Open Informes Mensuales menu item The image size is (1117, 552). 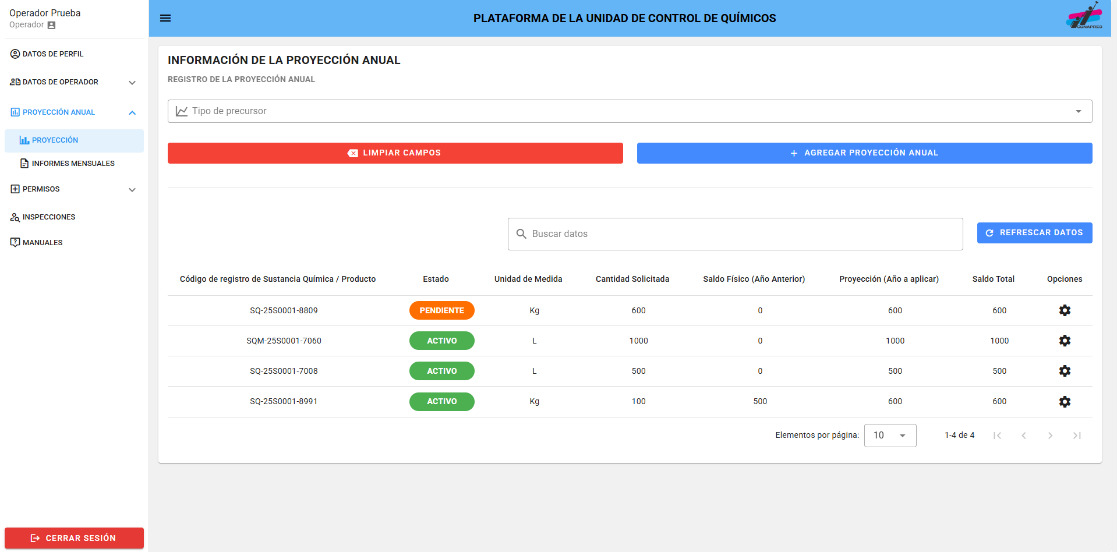[x=73, y=164]
